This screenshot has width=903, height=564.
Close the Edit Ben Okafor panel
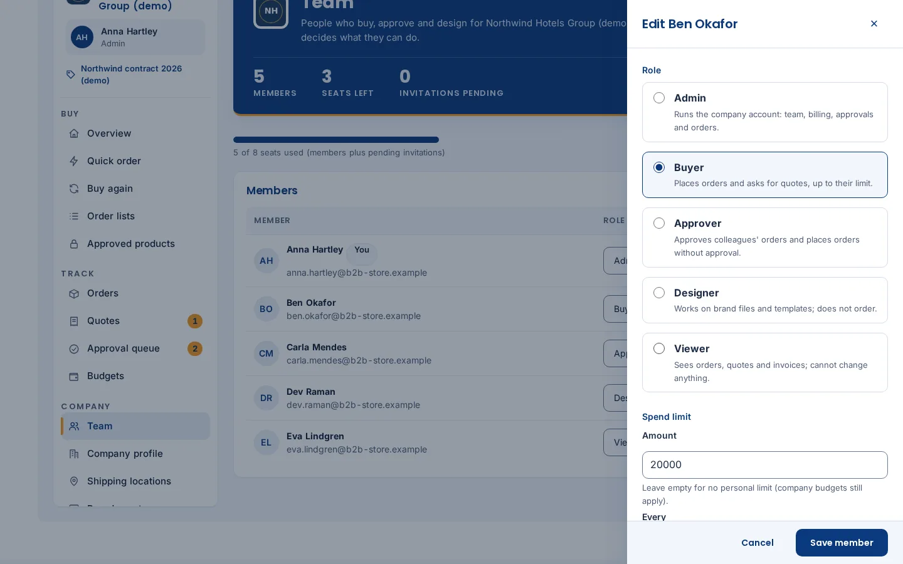pos(874,24)
